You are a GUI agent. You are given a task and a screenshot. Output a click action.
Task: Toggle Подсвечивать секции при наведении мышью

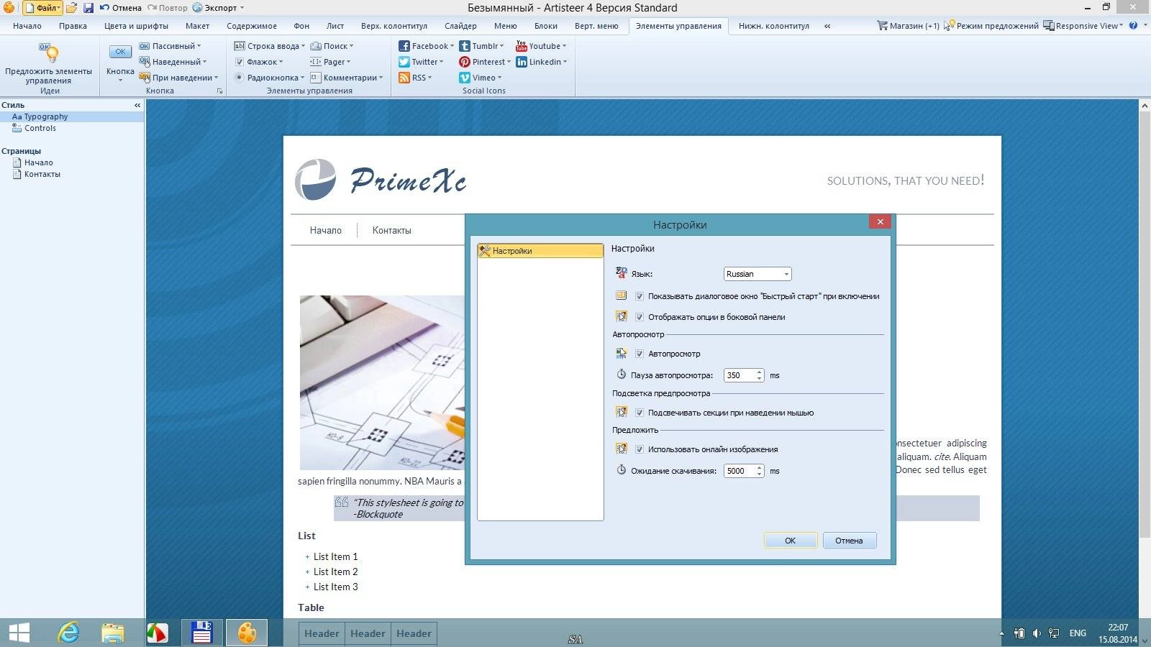640,413
